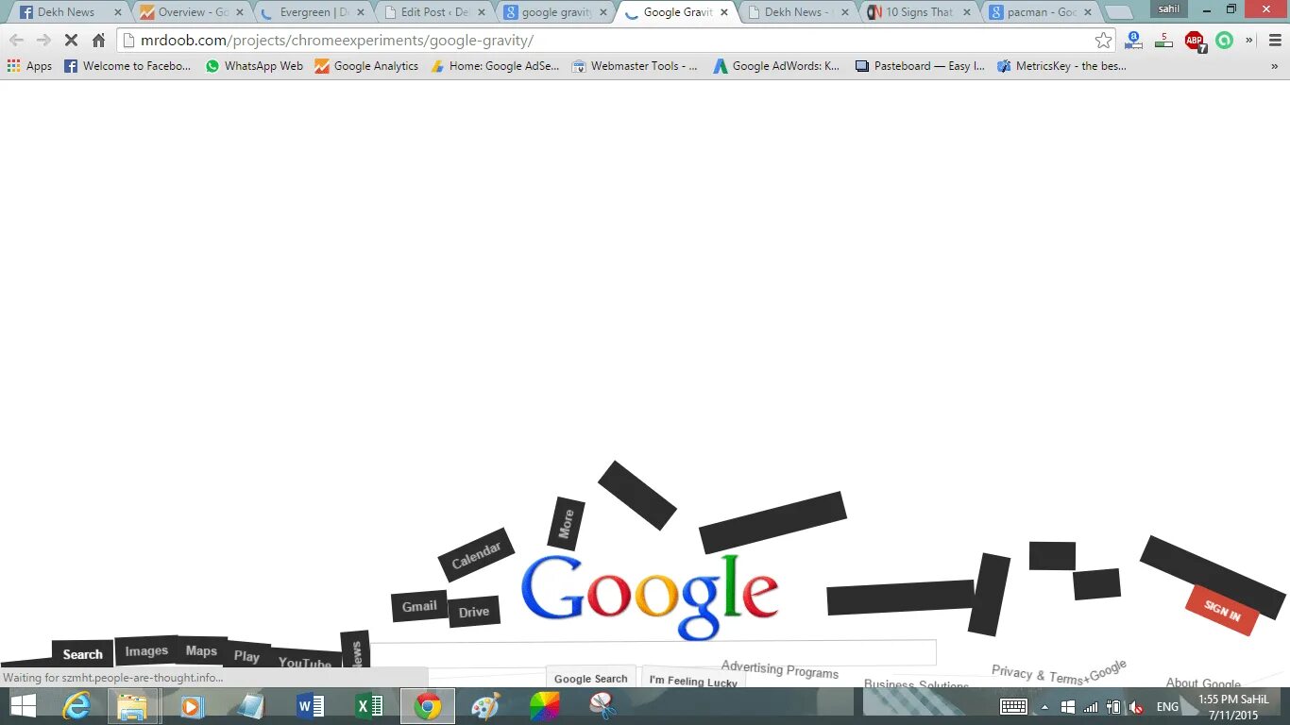Click the sahil profile button

pyautogui.click(x=1169, y=8)
